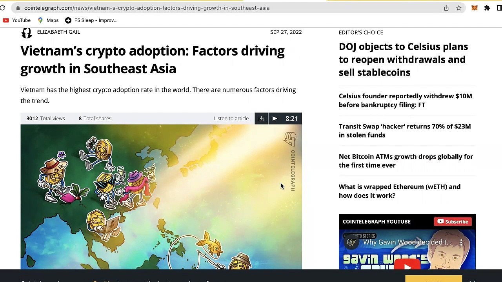Image resolution: width=502 pixels, height=282 pixels.
Task: Reload the page with the refresh icon
Action: point(3,8)
